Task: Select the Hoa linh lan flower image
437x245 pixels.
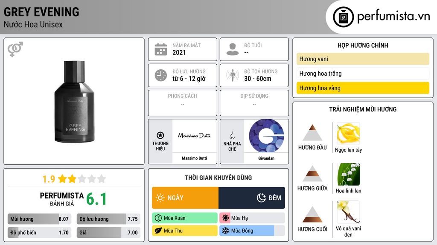Action: [348, 174]
